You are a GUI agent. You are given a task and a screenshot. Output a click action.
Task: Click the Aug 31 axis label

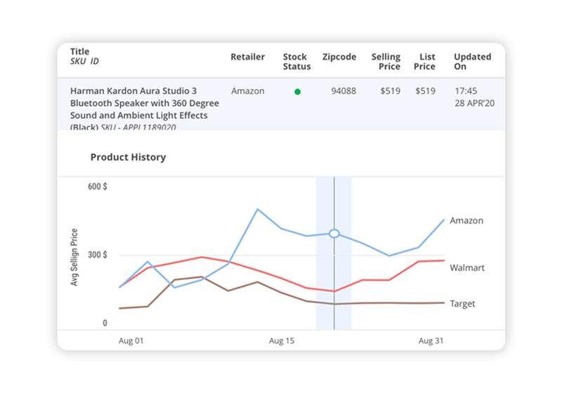pos(431,341)
